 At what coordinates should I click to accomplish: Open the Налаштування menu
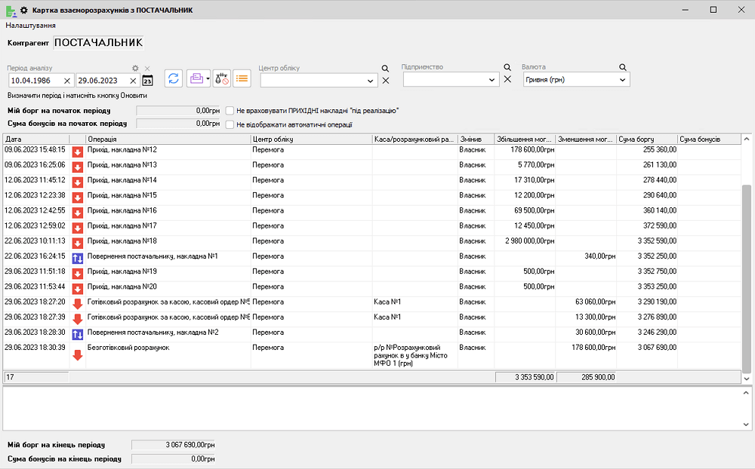[30, 26]
